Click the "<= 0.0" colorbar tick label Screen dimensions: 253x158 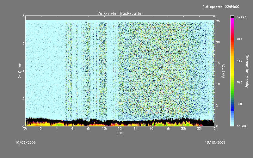[x=241, y=126]
